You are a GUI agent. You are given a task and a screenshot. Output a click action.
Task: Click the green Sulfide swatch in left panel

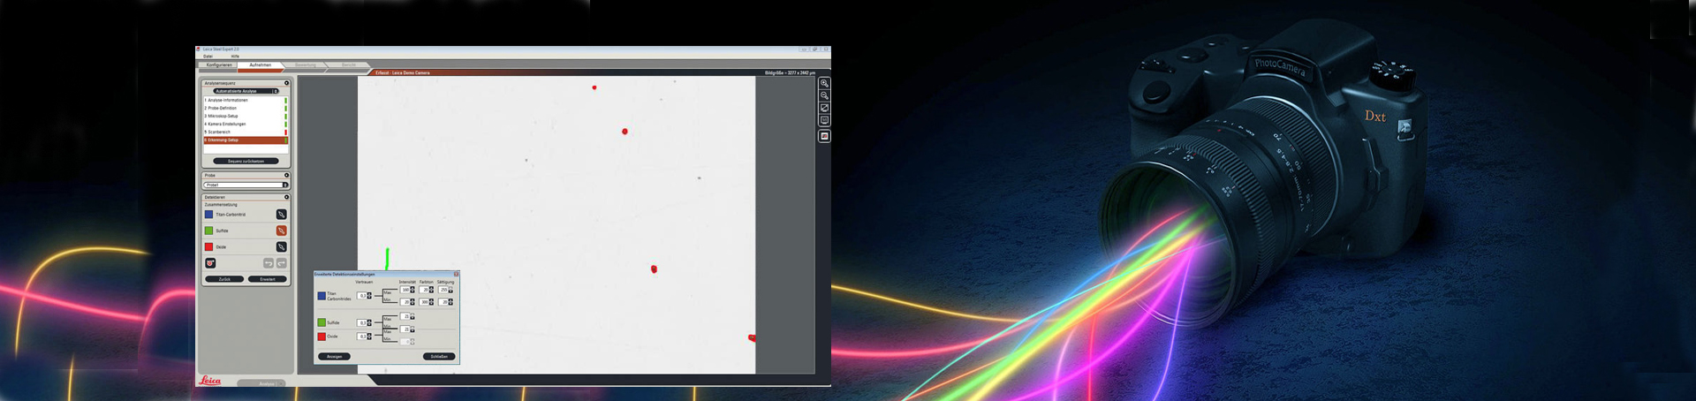coord(209,231)
